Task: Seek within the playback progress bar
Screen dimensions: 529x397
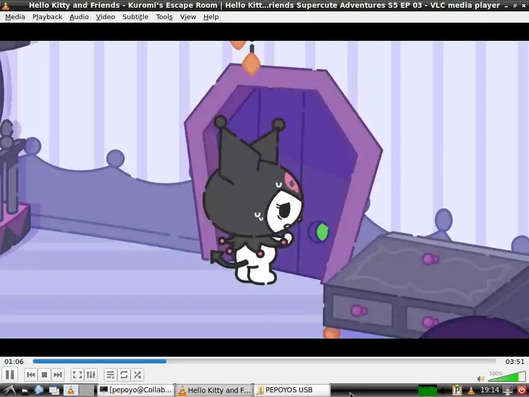Action: (x=264, y=361)
